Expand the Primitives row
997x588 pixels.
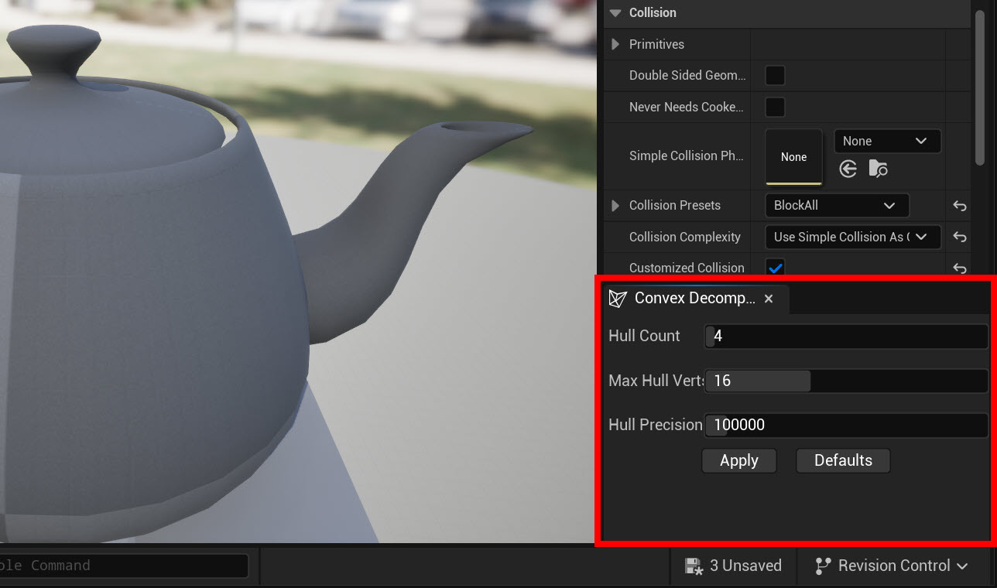pos(615,45)
